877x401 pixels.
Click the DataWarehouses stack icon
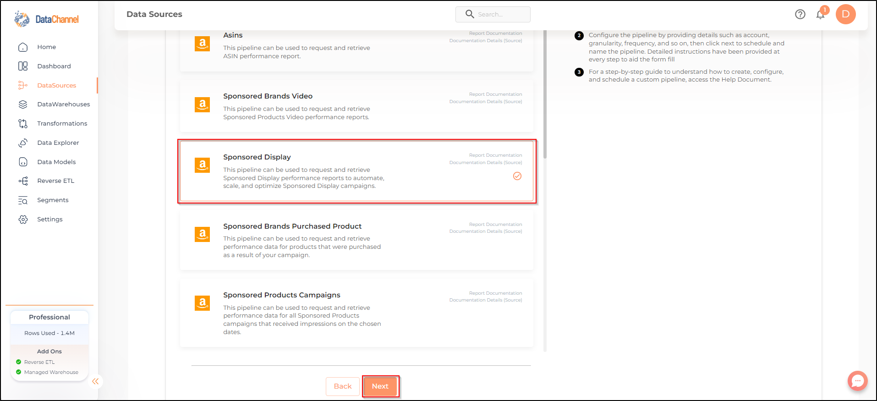[x=23, y=104]
